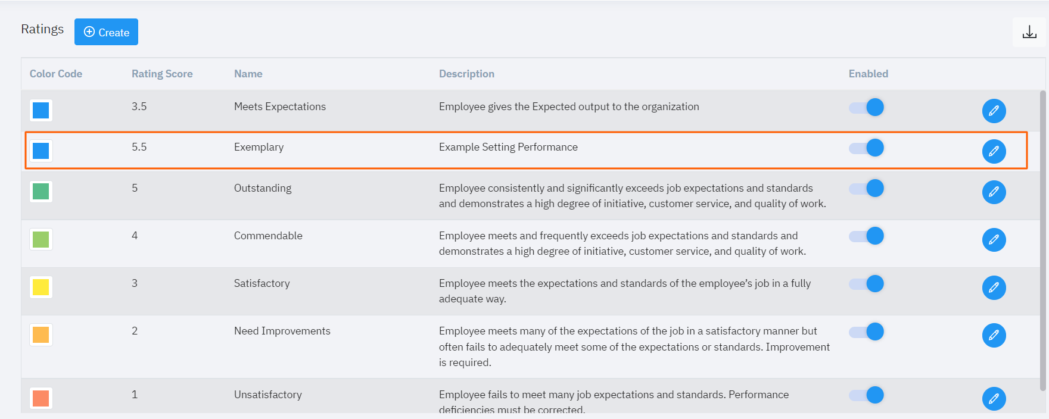This screenshot has height=419, width=1049.
Task: Edit the Meets Expectations rating
Action: click(994, 111)
